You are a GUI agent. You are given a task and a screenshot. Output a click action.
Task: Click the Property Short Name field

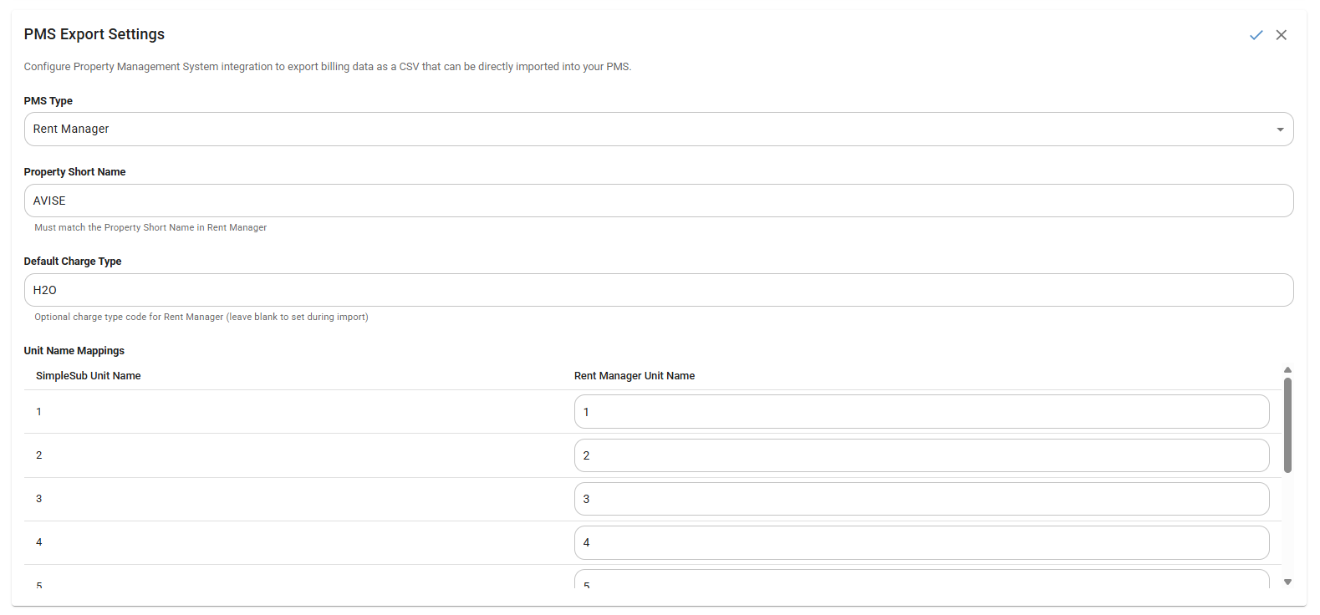pos(658,201)
